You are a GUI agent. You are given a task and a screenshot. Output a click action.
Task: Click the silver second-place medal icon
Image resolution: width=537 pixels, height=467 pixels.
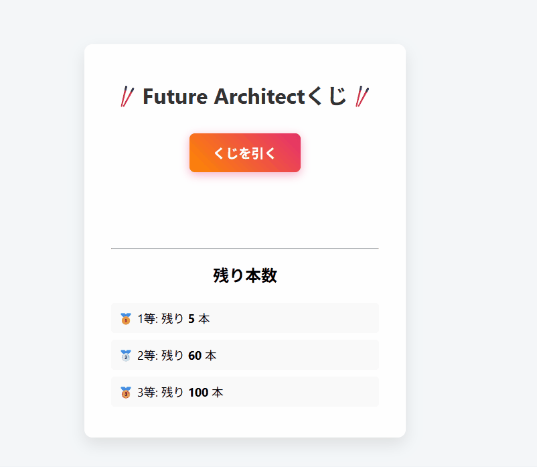[125, 356]
